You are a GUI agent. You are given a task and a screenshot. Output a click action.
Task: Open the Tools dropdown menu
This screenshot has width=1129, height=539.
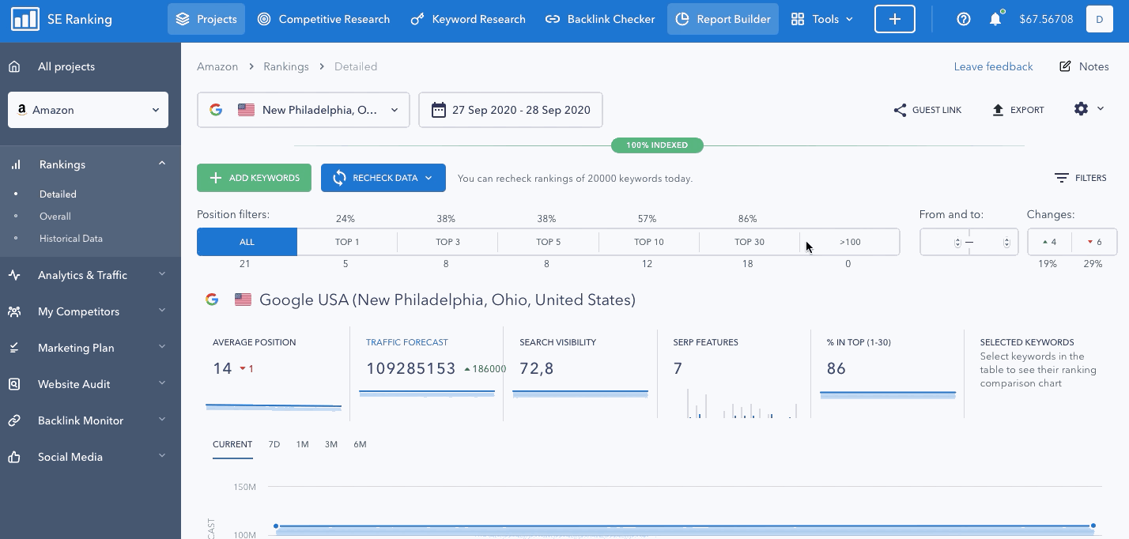click(x=822, y=19)
